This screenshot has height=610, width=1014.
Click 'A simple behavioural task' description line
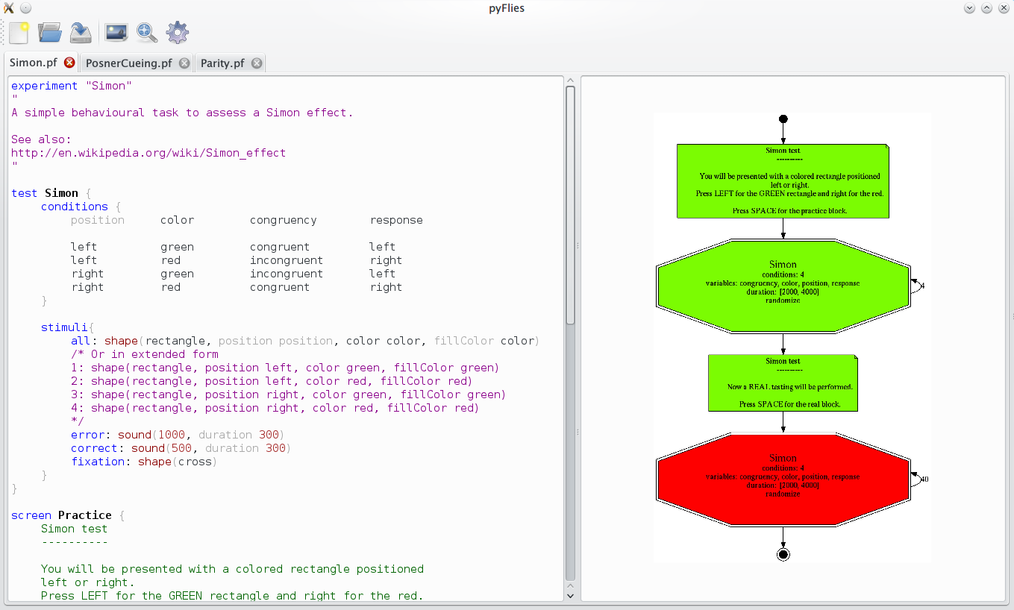coord(183,113)
